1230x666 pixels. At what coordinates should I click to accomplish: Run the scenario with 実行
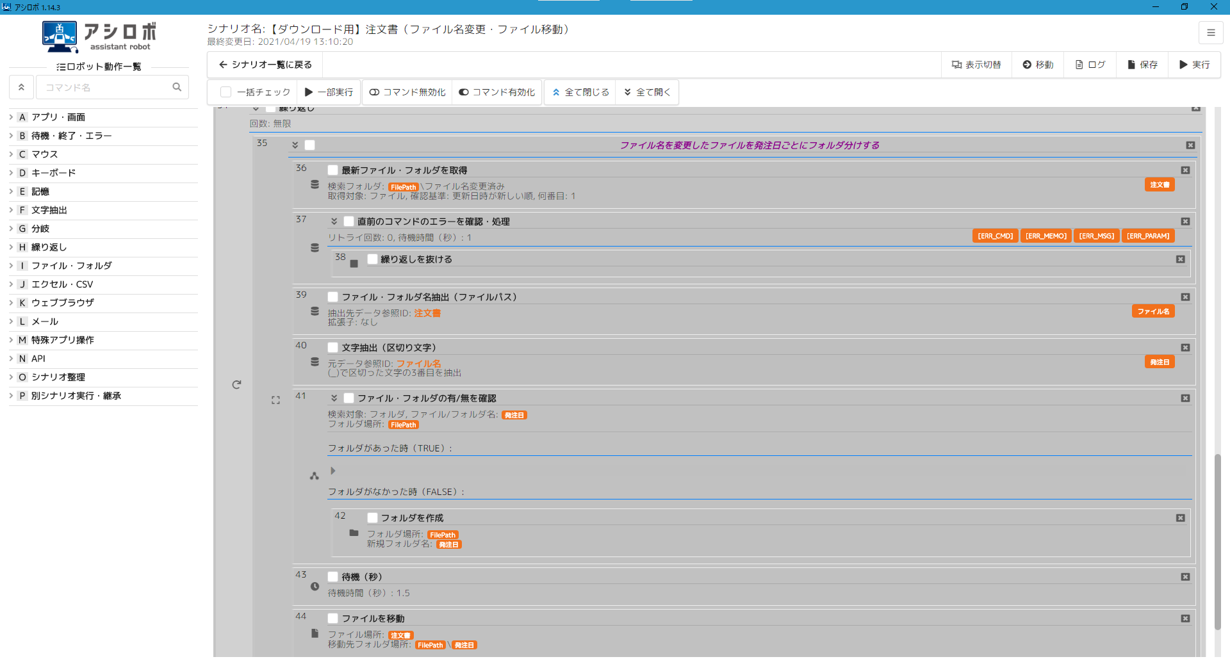pos(1194,65)
